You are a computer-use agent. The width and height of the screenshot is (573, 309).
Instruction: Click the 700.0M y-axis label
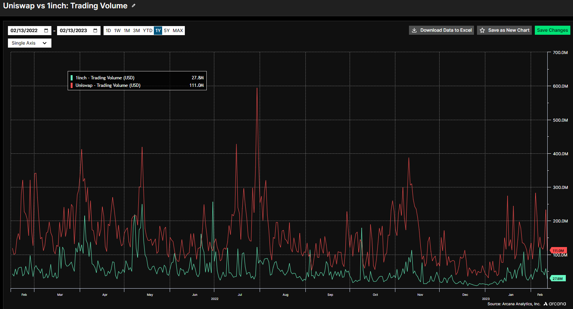point(560,53)
